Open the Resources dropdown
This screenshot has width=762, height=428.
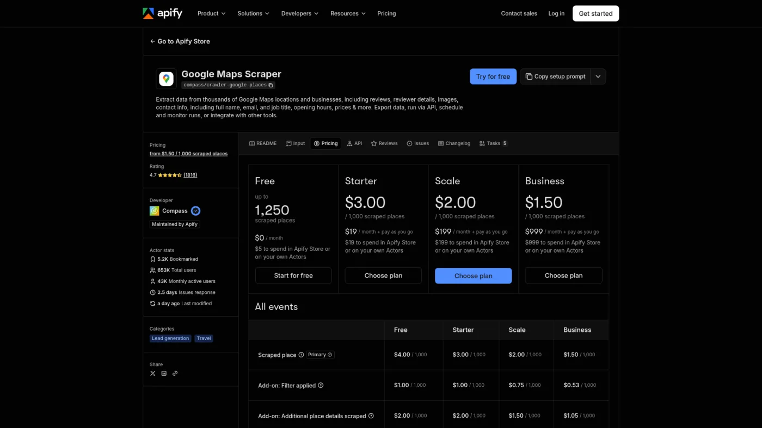tap(348, 14)
